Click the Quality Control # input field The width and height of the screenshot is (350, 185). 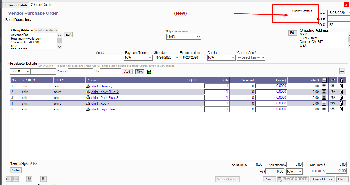303,15
